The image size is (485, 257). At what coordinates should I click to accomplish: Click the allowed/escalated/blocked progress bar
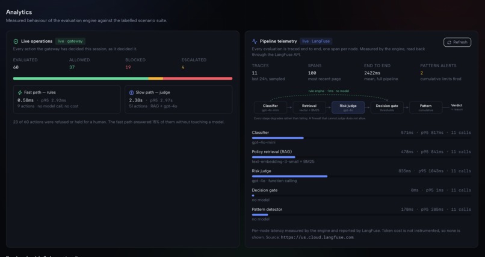point(123,79)
